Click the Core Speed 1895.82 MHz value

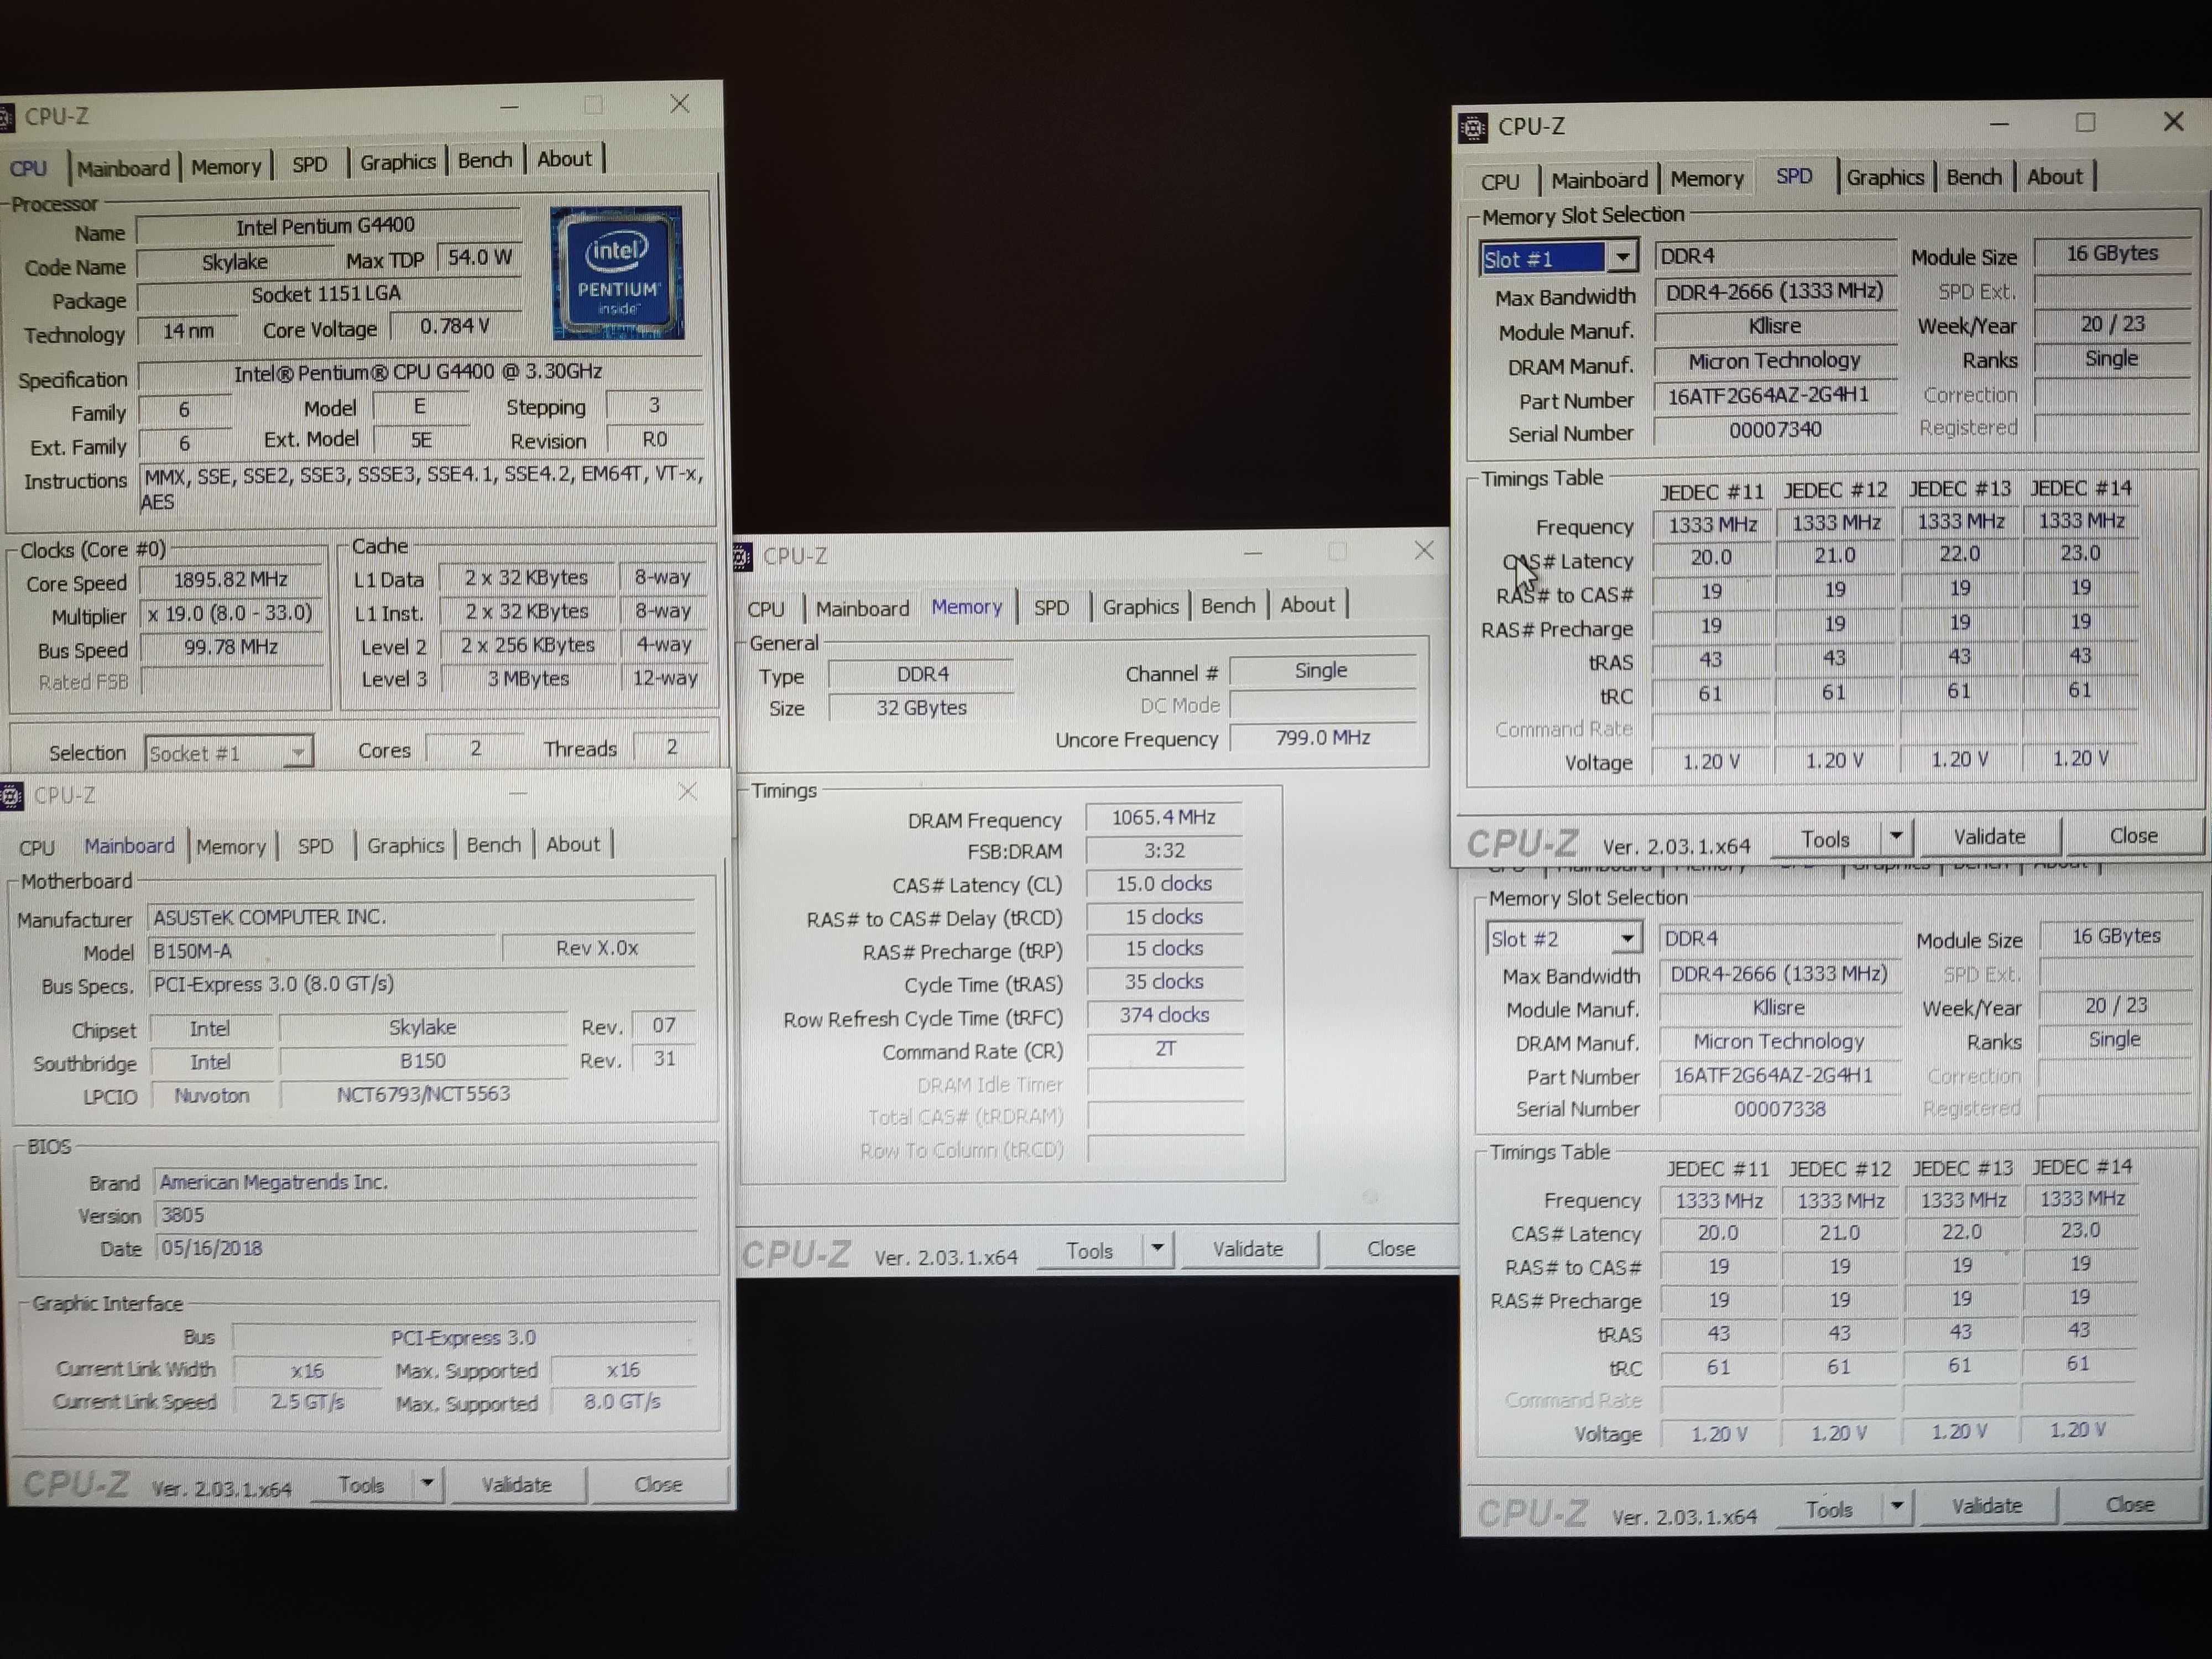[231, 580]
